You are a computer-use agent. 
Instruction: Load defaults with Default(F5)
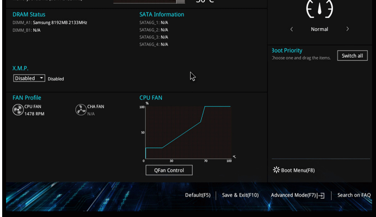[x=198, y=195]
